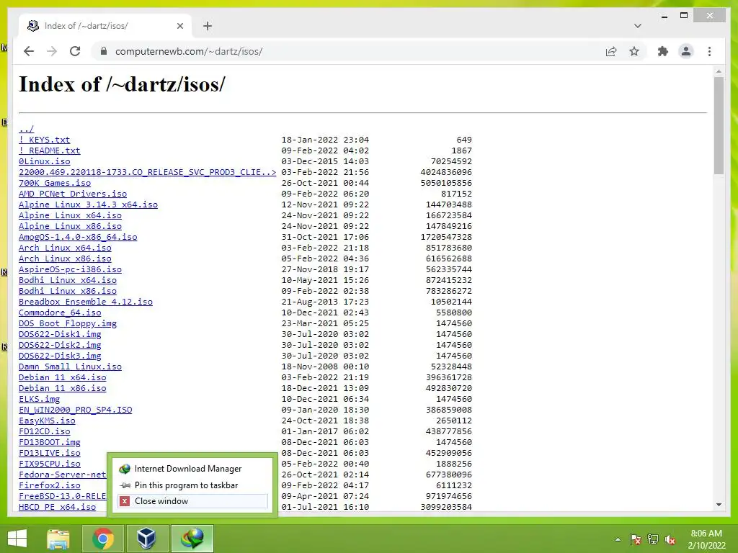Close the 'Index of /~dartz/isos/' tab
The image size is (738, 553).
[x=179, y=26]
